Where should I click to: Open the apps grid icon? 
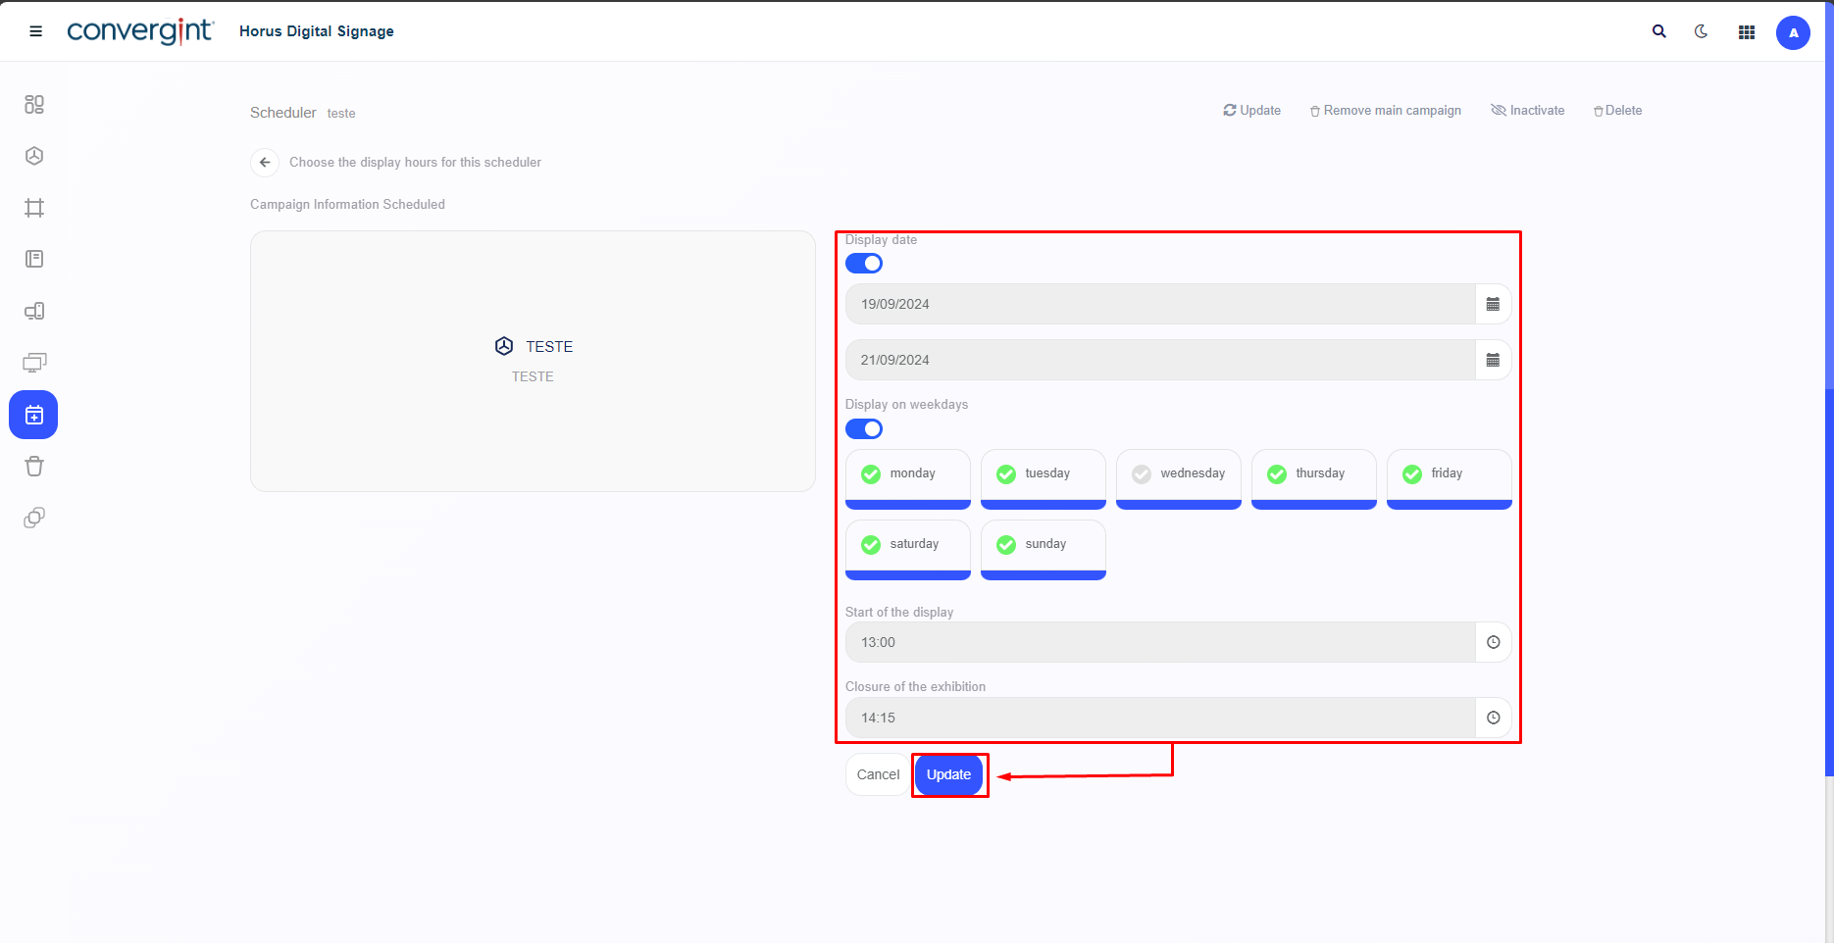click(x=1746, y=32)
